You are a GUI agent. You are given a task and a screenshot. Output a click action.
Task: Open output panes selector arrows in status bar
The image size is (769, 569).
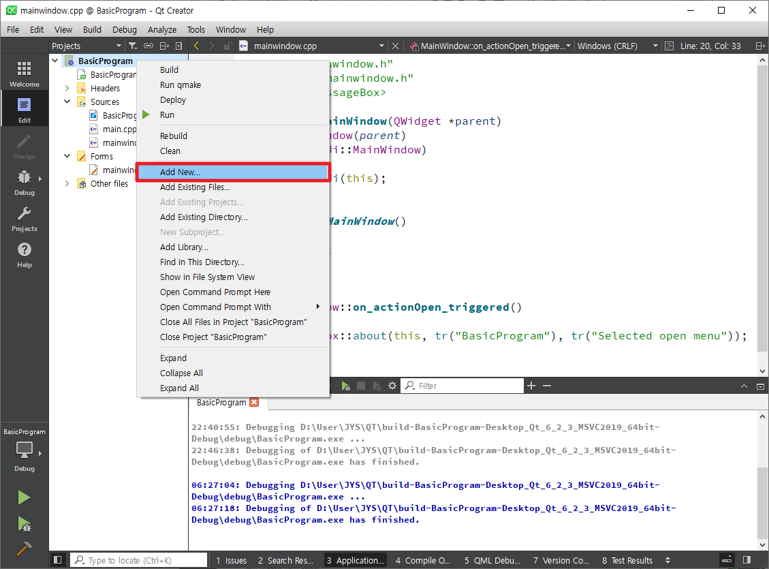(x=668, y=560)
